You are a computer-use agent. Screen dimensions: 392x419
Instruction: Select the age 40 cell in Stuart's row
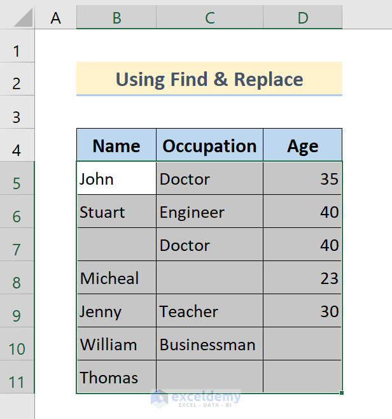click(302, 211)
